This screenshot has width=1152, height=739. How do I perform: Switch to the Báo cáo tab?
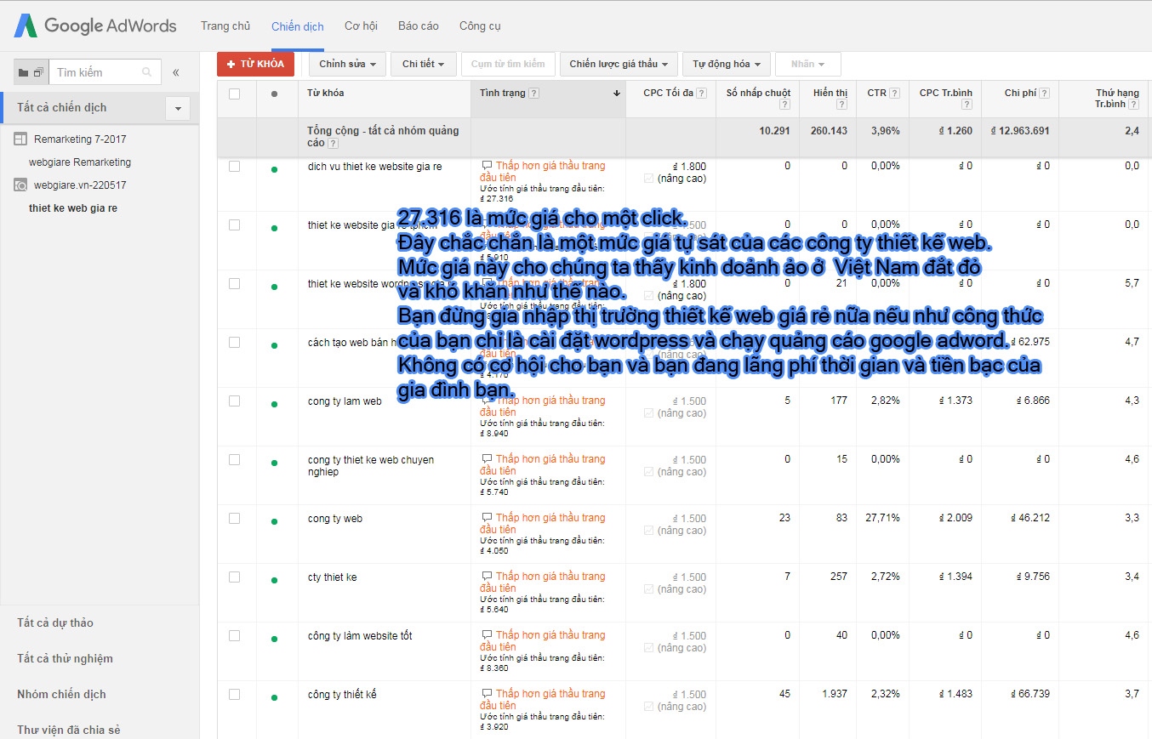419,26
